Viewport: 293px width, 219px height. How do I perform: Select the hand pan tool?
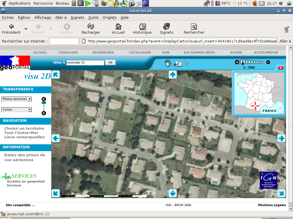[x=168, y=63]
